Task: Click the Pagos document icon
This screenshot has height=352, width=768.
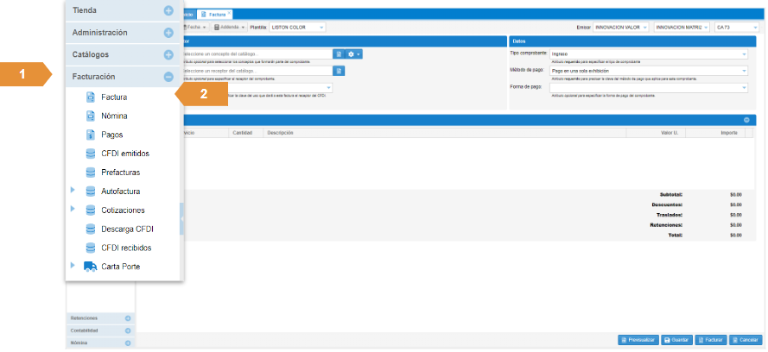Action: coord(91,135)
